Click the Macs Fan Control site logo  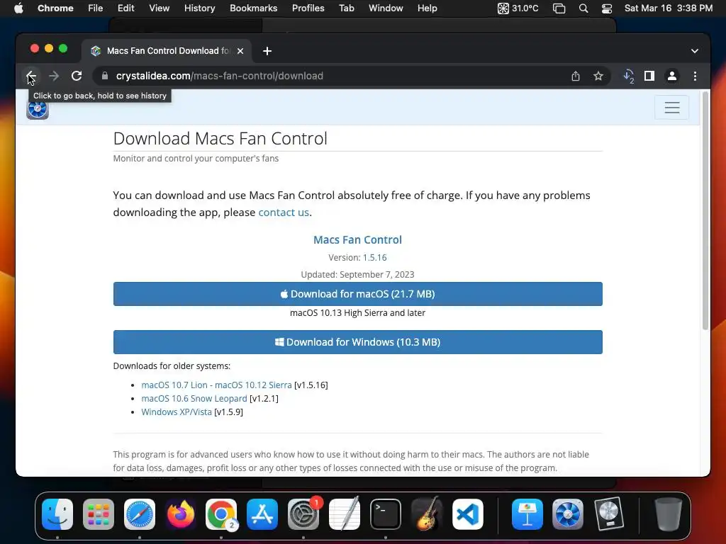click(38, 109)
